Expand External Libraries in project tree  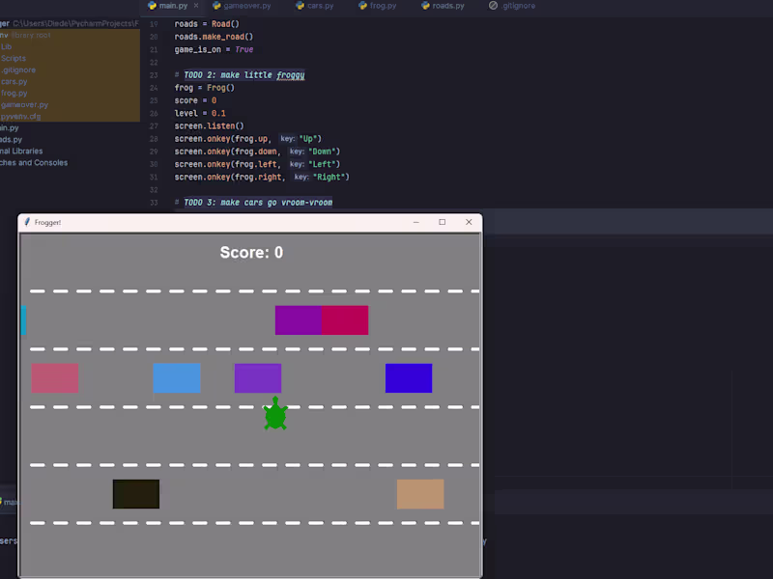(x=21, y=151)
